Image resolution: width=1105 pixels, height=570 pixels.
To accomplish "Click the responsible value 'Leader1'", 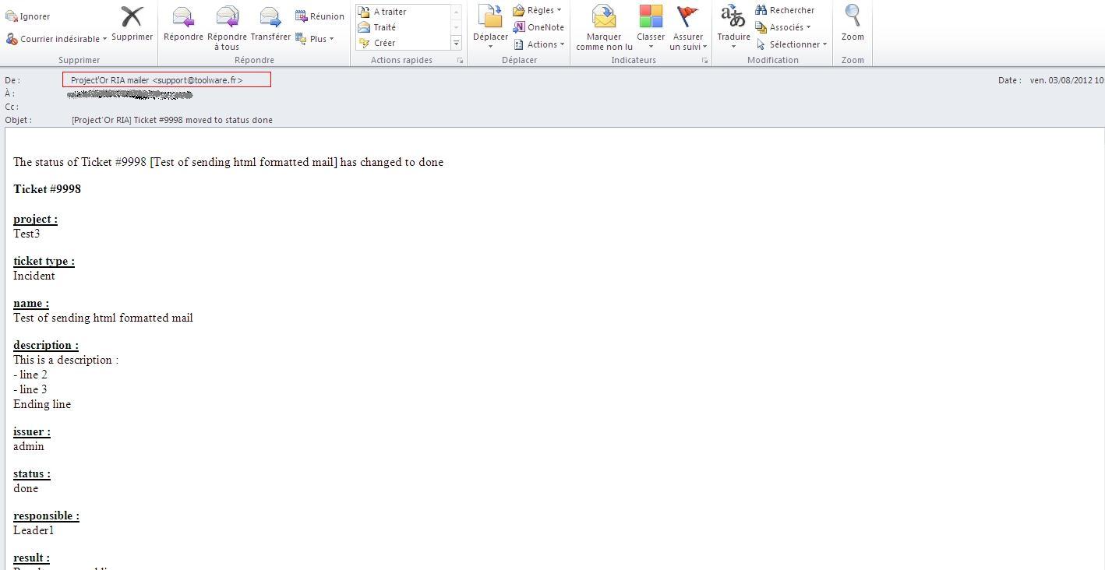I will [x=34, y=530].
